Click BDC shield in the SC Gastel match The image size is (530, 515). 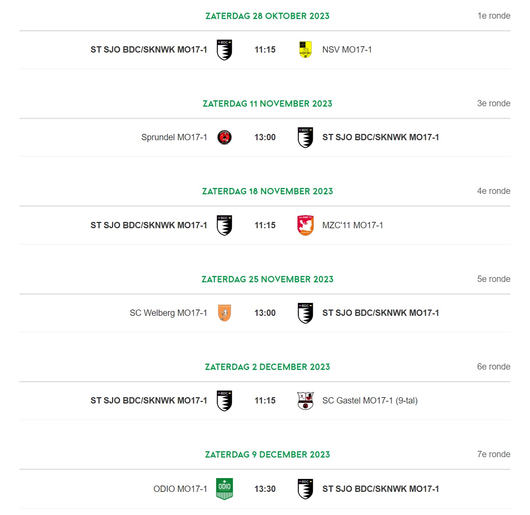pyautogui.click(x=224, y=401)
